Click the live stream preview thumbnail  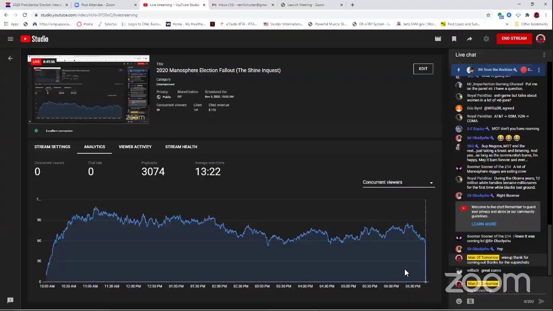click(89, 90)
